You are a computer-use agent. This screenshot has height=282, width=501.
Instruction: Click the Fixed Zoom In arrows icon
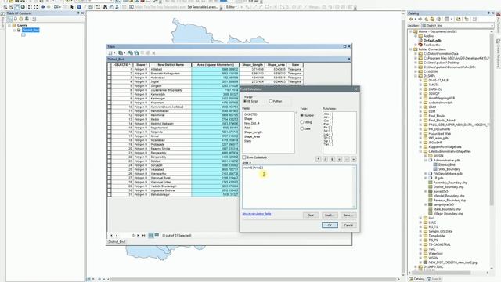tap(30, 7)
